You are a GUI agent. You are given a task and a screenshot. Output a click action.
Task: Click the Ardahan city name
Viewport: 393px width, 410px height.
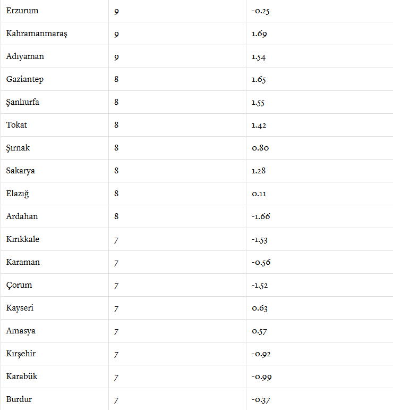pos(22,216)
